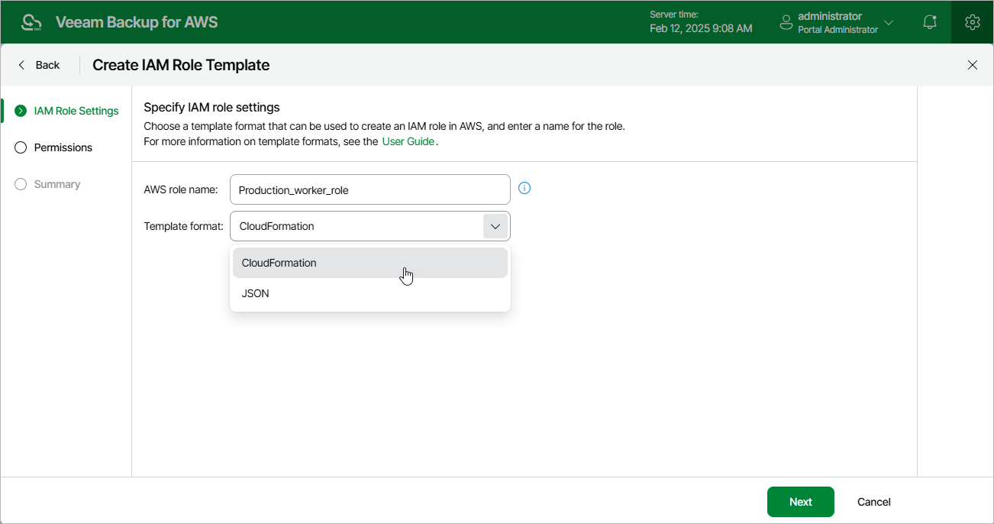Choose JSON from the format list
Screen dimensions: 994x524
coord(370,293)
